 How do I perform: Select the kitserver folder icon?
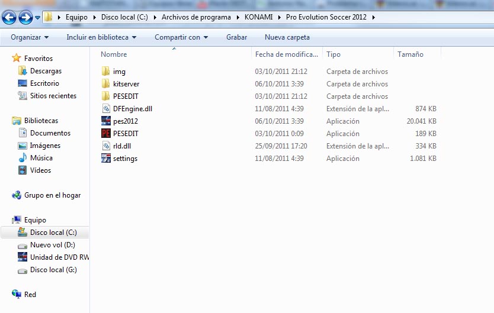105,83
